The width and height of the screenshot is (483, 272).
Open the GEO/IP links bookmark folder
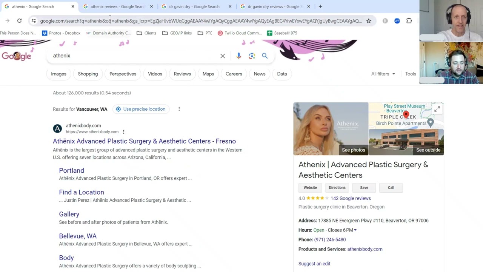[177, 33]
